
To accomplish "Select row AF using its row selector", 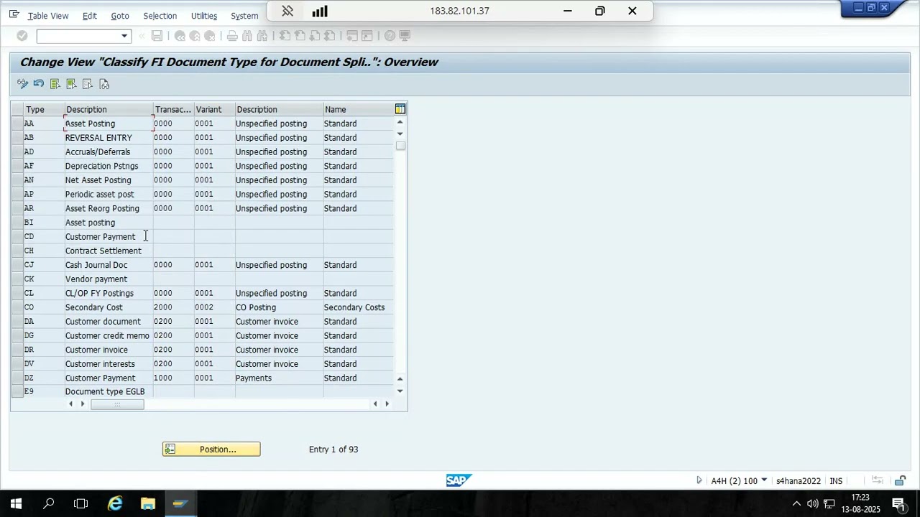I will [17, 166].
